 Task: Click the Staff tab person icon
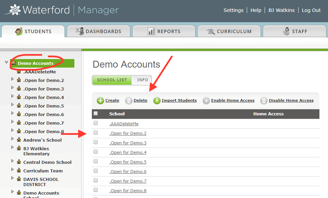point(286,31)
